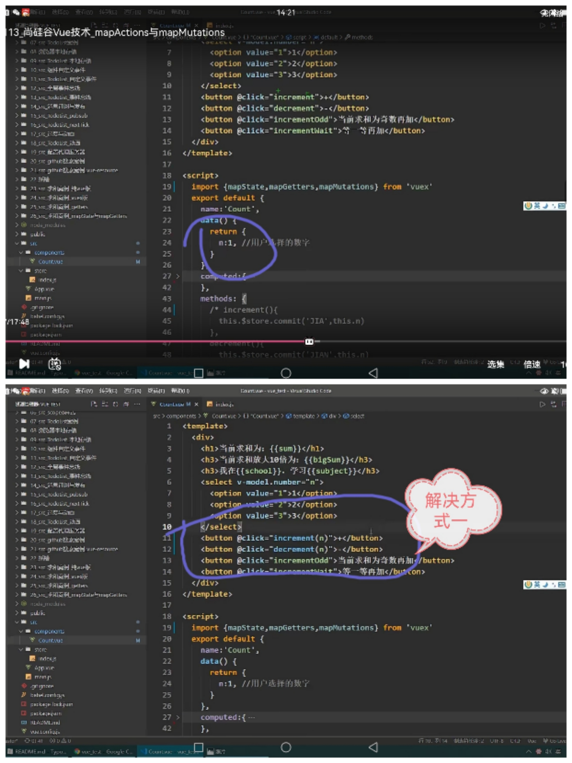Toggle Go Live server in status bar
The image size is (572, 763).
(x=555, y=740)
